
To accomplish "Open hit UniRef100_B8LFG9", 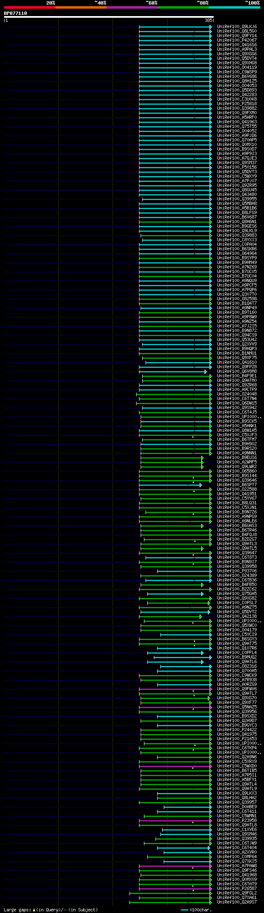I will click(237, 212).
